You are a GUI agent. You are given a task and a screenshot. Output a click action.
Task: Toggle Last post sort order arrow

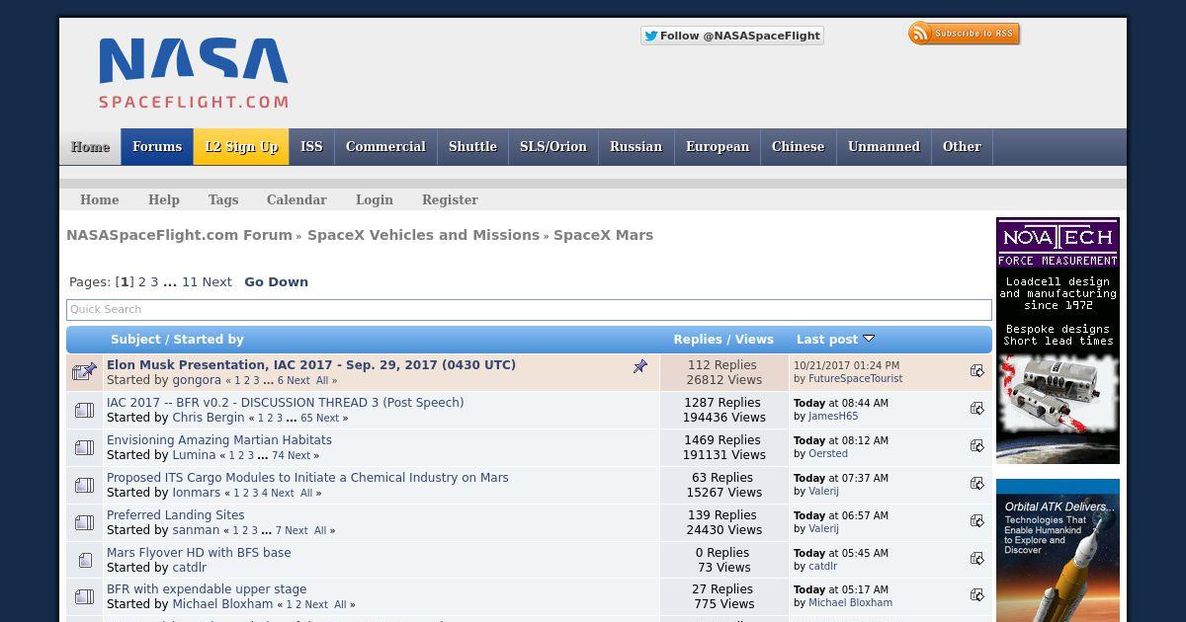(x=869, y=339)
